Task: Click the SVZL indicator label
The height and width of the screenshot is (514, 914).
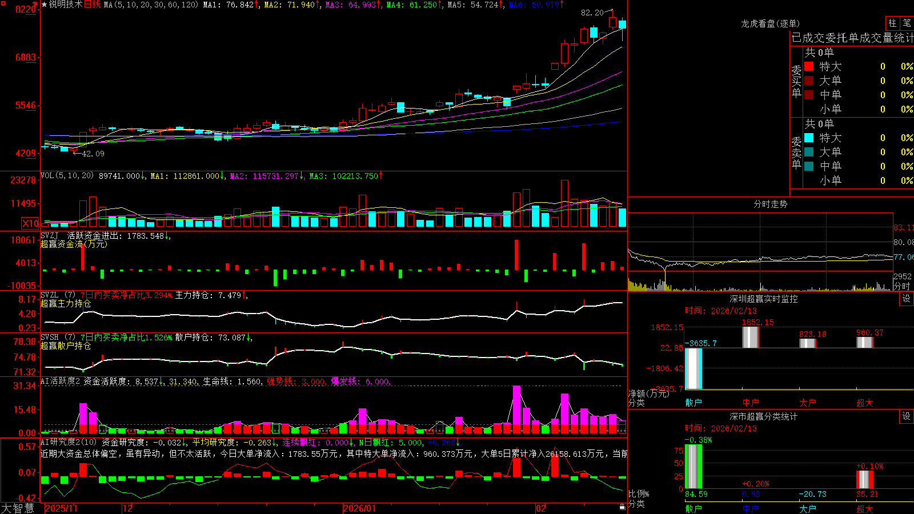Action: point(49,295)
